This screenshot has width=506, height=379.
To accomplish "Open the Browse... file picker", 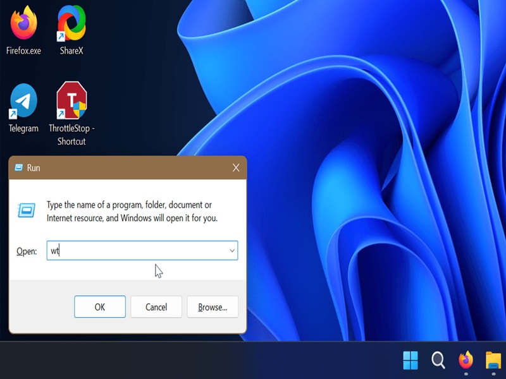I will point(213,307).
